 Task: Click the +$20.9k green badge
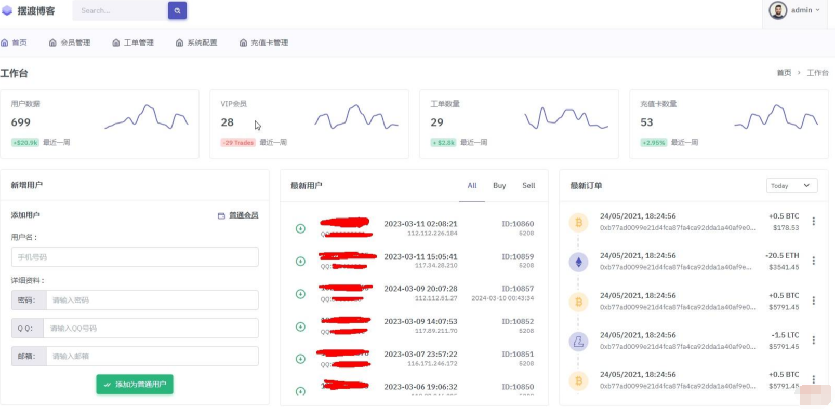25,142
